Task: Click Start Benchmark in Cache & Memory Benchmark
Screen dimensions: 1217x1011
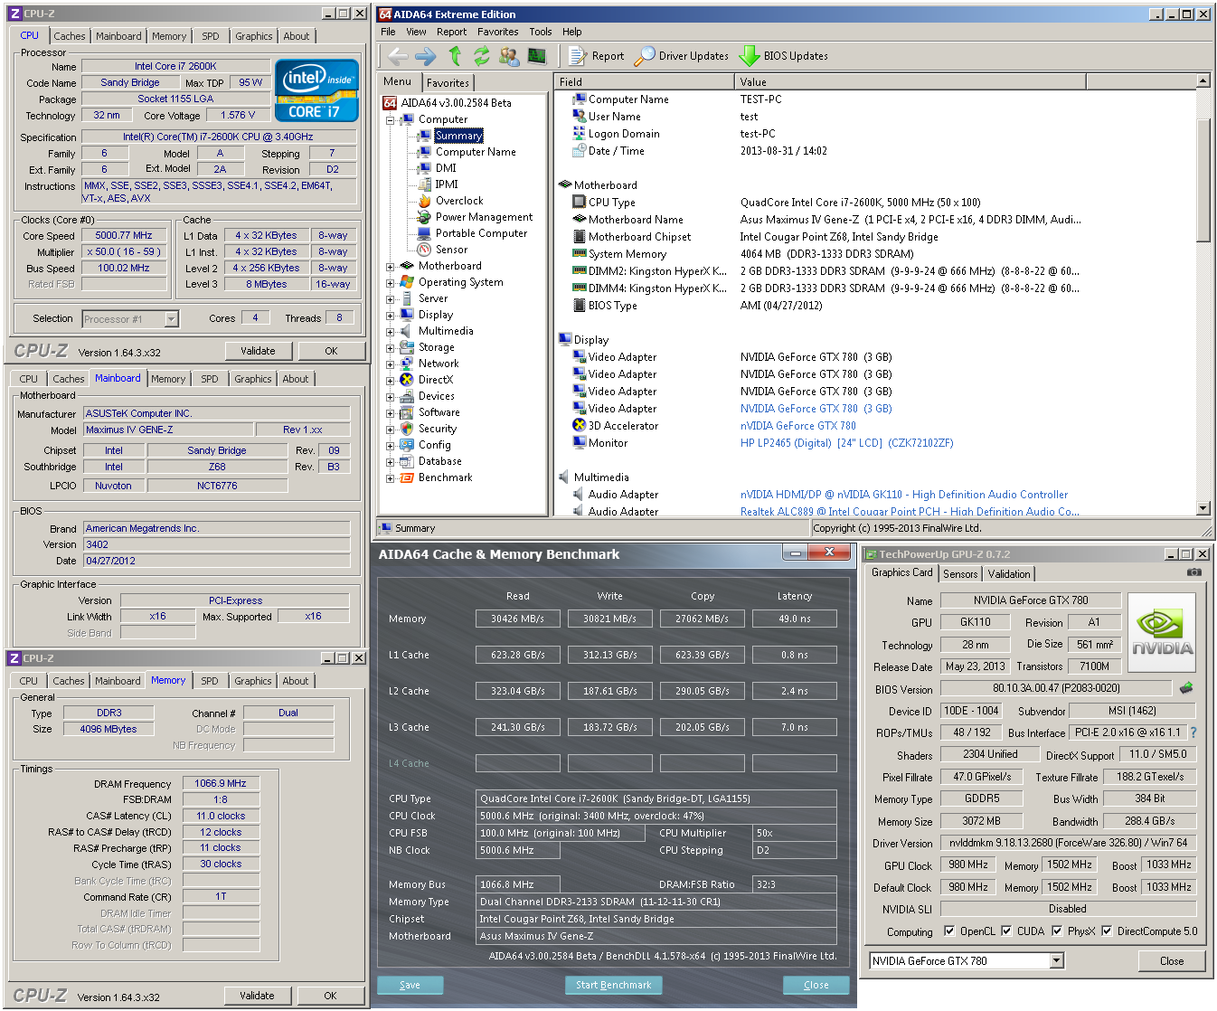Action: (x=614, y=985)
